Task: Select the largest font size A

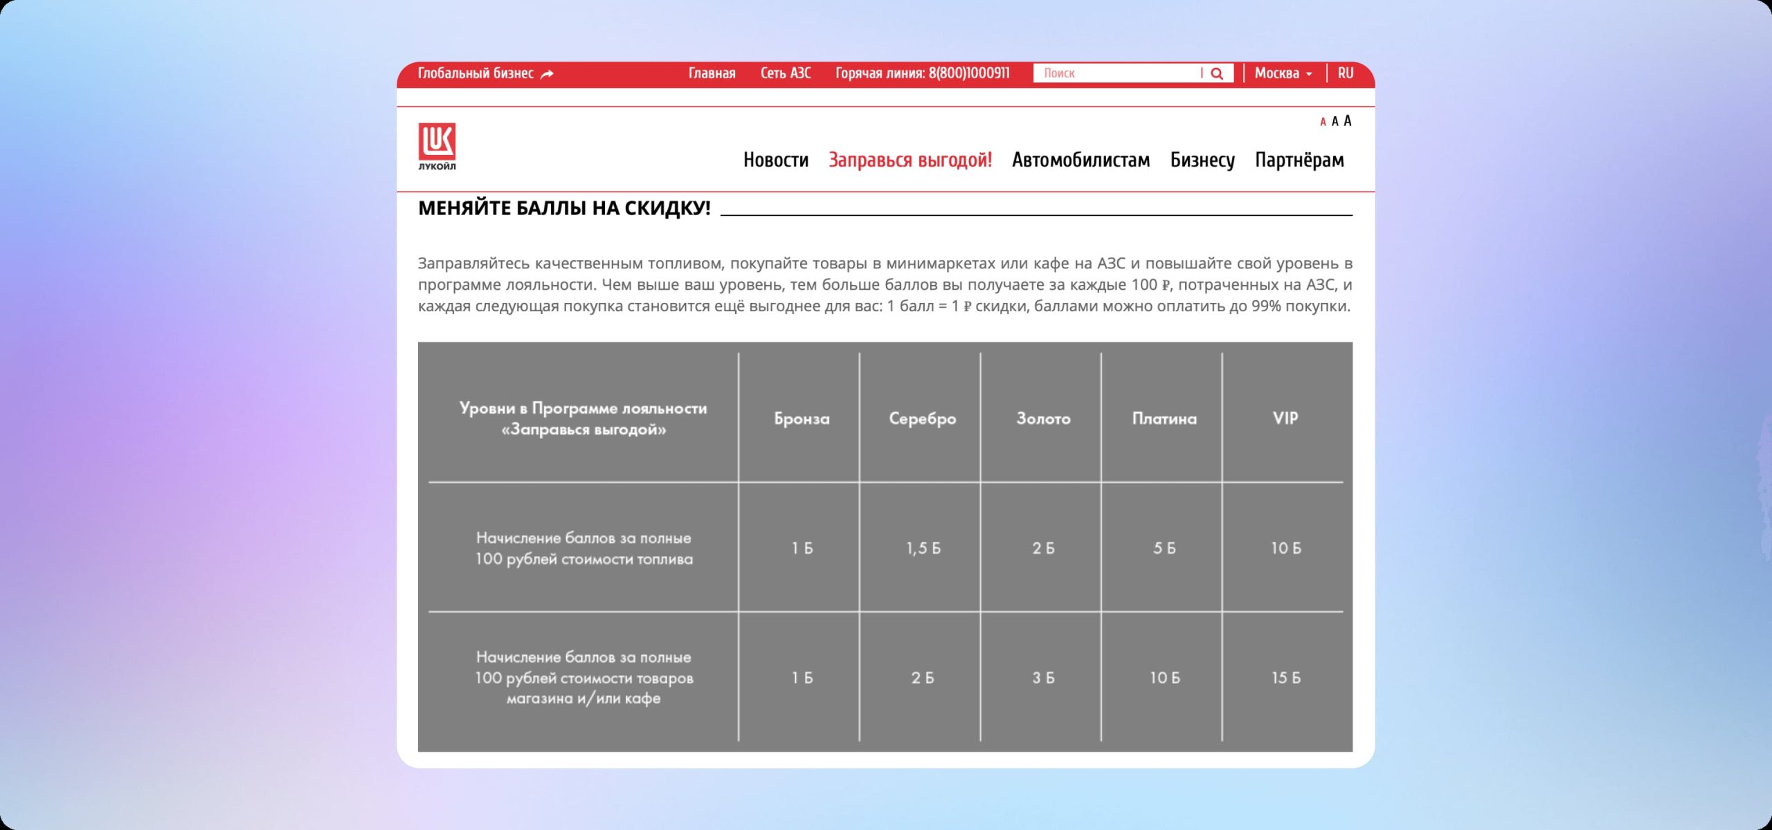Action: tap(1347, 121)
